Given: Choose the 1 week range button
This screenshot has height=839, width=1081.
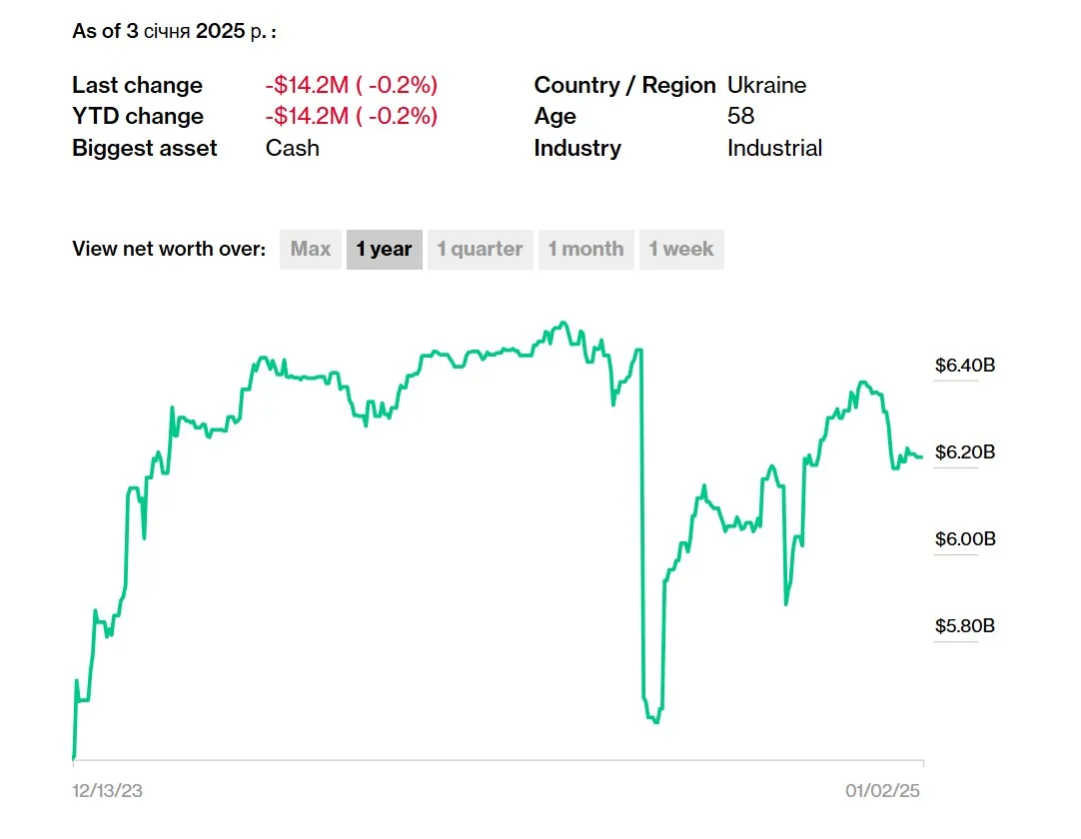Looking at the screenshot, I should 681,250.
